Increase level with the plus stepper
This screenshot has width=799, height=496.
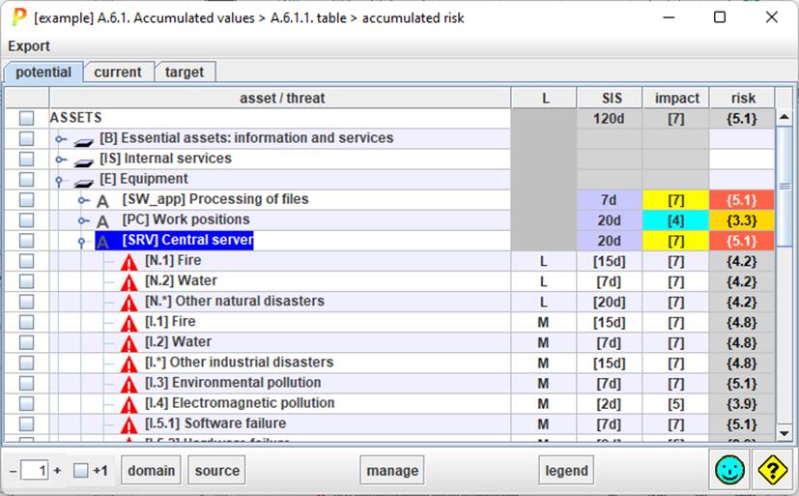(57, 470)
